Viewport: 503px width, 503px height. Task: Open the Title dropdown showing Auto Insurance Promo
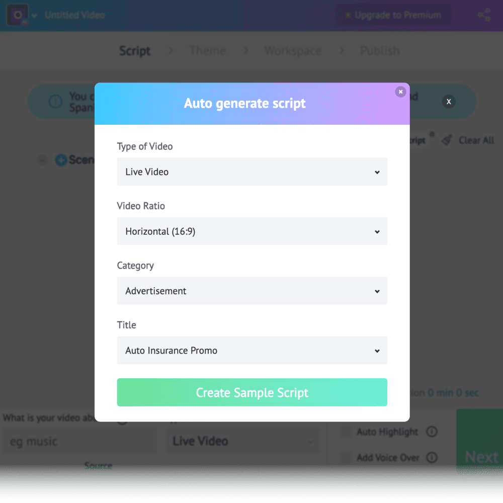point(251,351)
